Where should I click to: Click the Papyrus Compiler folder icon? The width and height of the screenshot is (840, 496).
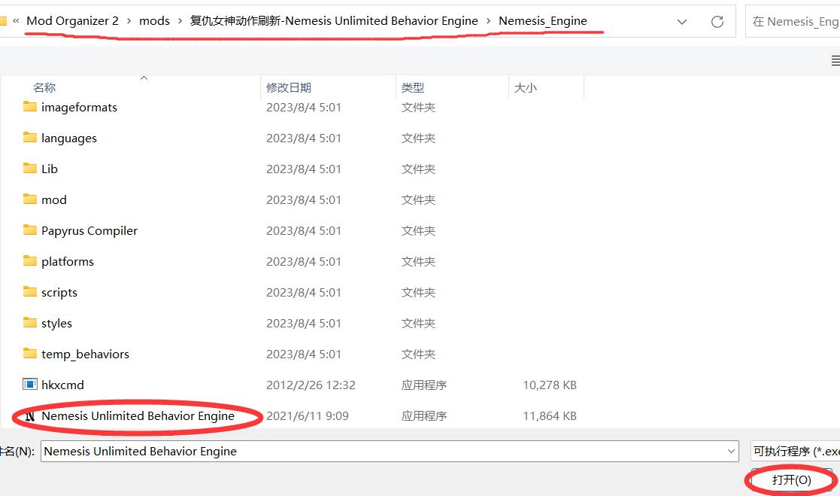pos(30,230)
